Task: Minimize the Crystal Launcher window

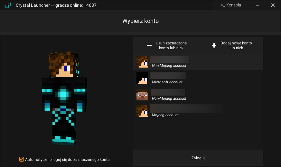Action: (258, 5)
